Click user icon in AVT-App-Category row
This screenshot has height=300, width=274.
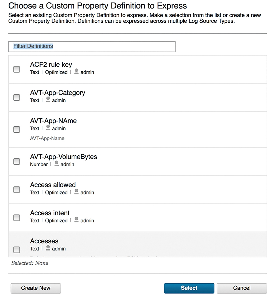click(x=48, y=100)
